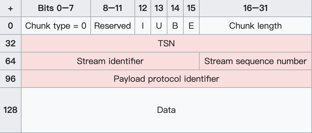This screenshot has height=133, width=312.
Task: Select the '8–11' header cell
Action: (112, 8)
